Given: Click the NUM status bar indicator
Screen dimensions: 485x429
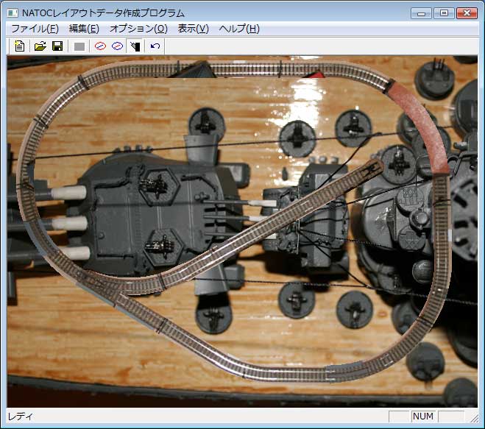Looking at the screenshot, I should 423,416.
